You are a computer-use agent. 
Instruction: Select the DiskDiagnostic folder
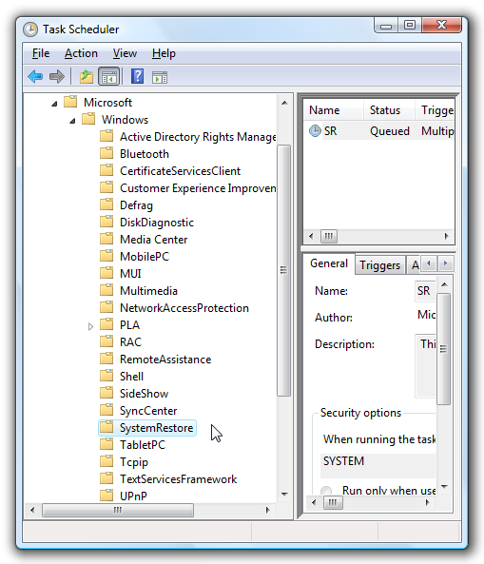click(157, 223)
